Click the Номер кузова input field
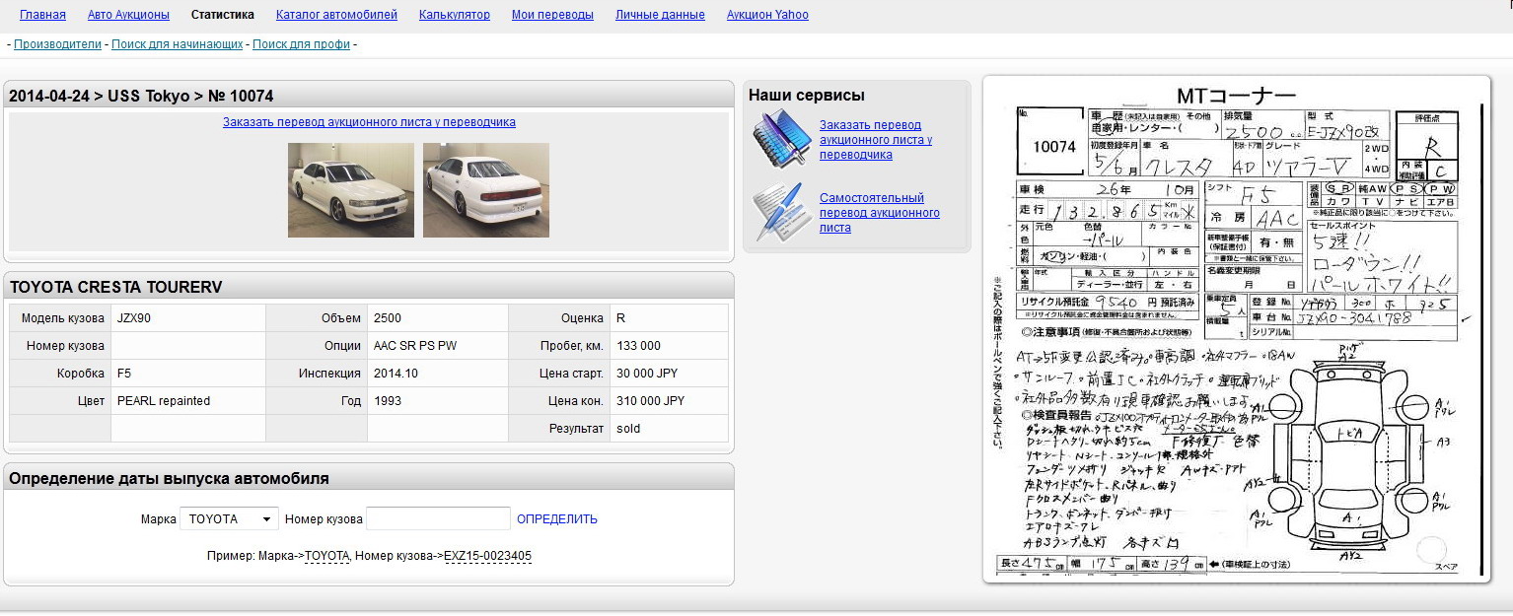This screenshot has height=616, width=1513. coord(438,519)
